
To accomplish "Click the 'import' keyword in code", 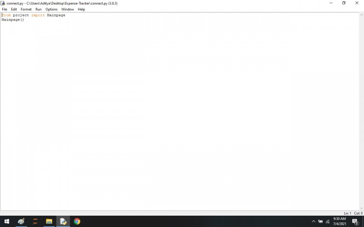I will coord(38,15).
